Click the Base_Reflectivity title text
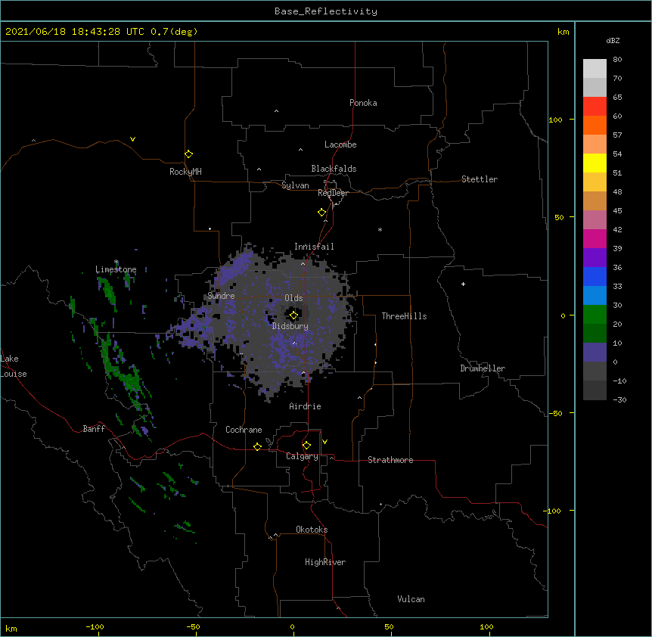 click(x=326, y=11)
